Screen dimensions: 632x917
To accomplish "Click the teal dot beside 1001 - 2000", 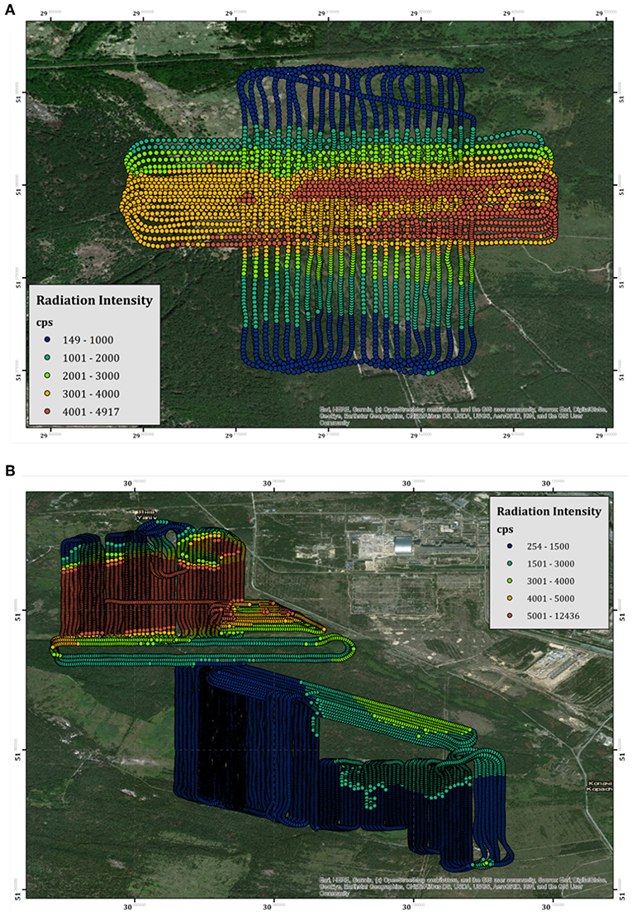I will click(47, 358).
